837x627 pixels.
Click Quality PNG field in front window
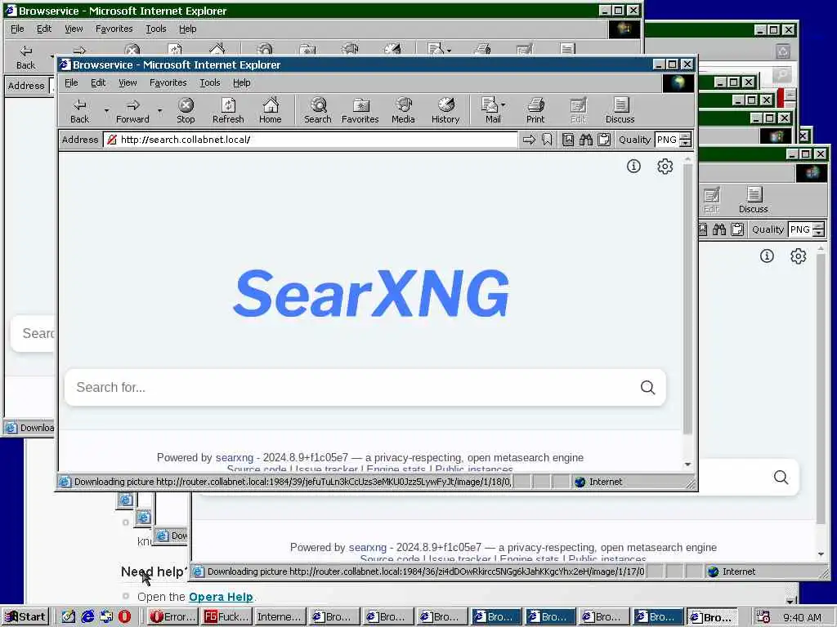tap(667, 140)
